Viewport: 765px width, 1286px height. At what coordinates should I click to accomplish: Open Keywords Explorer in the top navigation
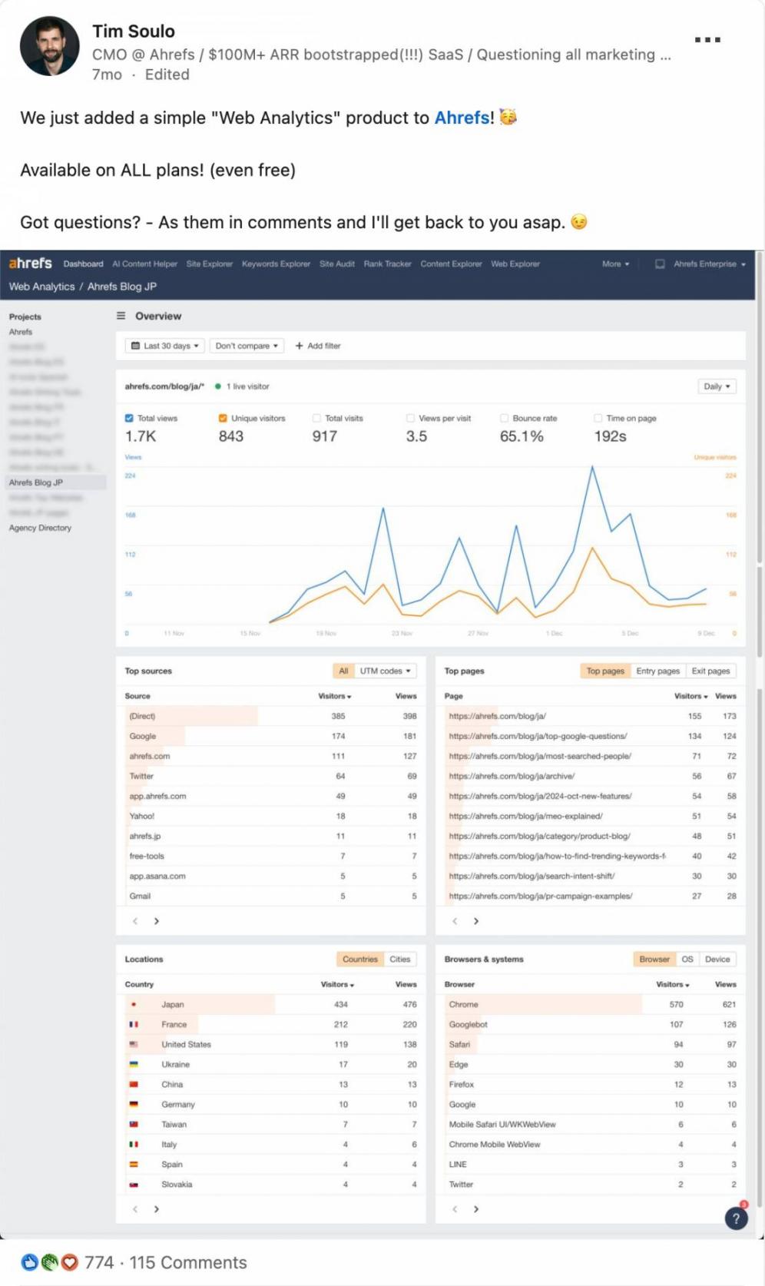(x=276, y=264)
